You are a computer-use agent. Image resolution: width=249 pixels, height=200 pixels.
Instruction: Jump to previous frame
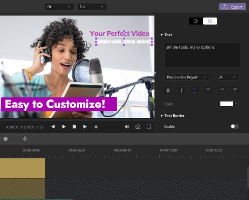[x=53, y=126]
